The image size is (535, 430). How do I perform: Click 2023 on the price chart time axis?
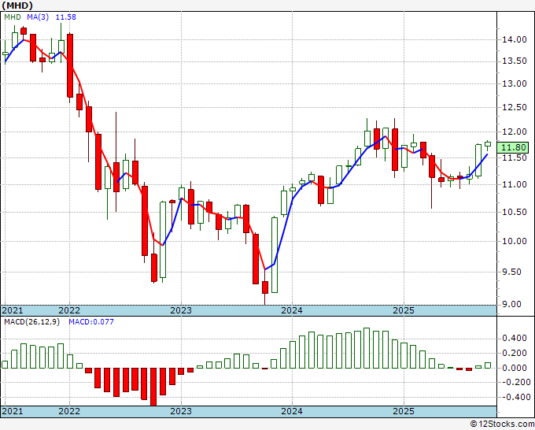tap(181, 310)
